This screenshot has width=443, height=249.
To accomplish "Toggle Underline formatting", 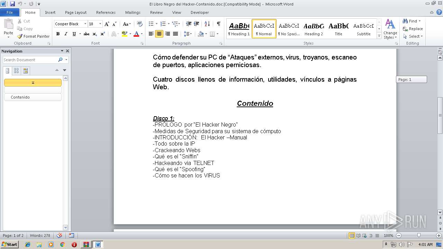I will pos(74,34).
